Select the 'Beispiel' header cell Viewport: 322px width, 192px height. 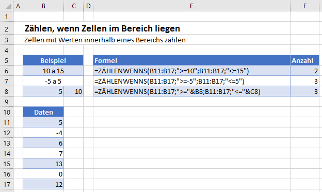pos(53,60)
